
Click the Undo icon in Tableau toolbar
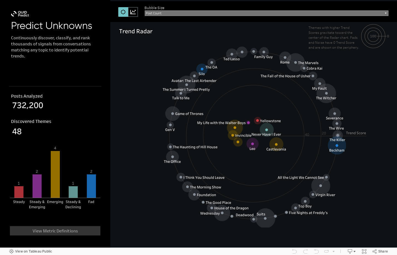[x=294, y=251]
